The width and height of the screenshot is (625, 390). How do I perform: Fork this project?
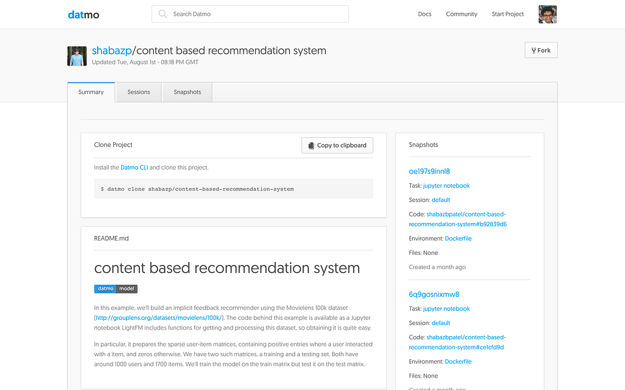click(541, 50)
